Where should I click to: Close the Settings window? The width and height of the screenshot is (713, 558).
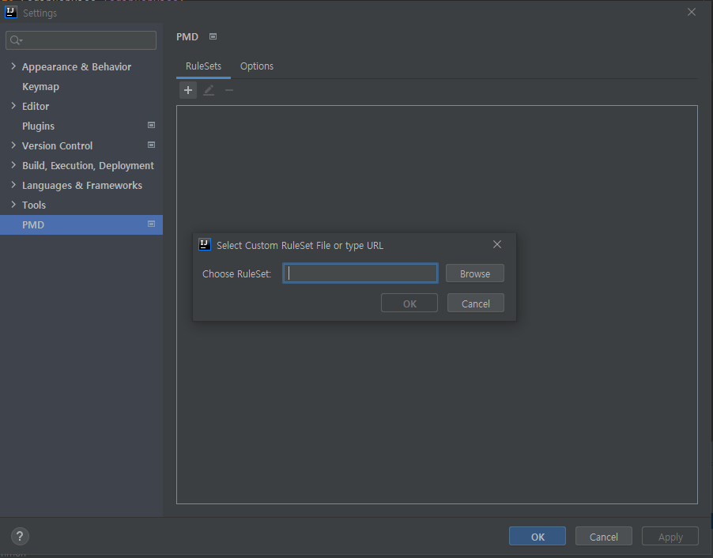[691, 12]
